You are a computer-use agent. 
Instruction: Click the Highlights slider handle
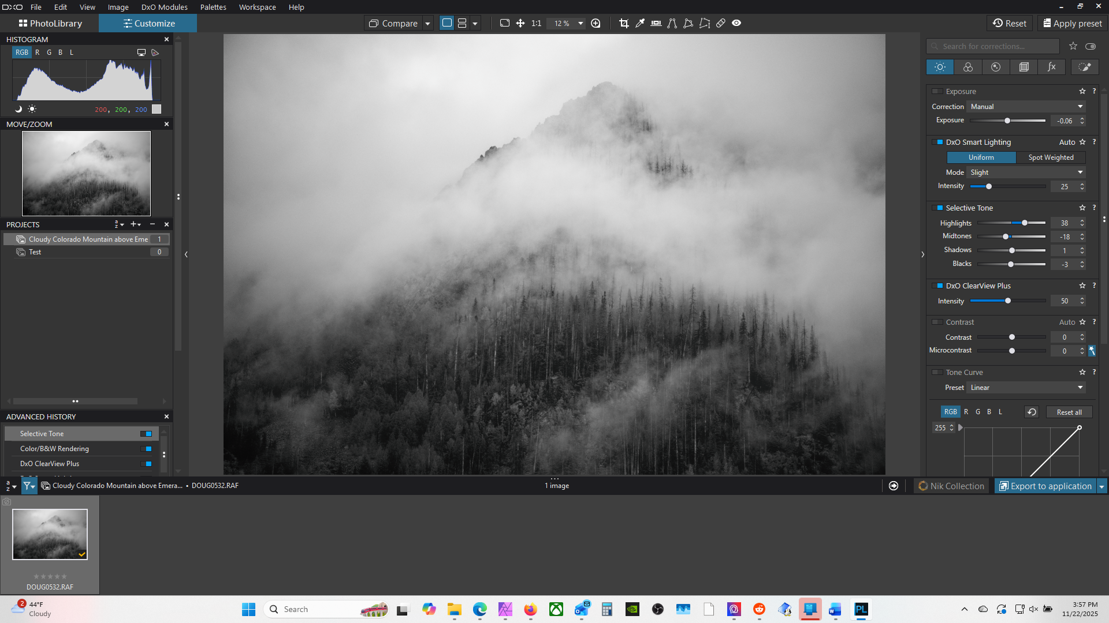click(1025, 223)
